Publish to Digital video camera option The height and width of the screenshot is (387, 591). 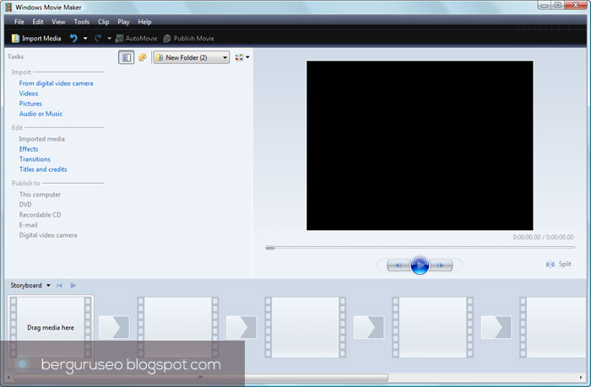click(48, 235)
